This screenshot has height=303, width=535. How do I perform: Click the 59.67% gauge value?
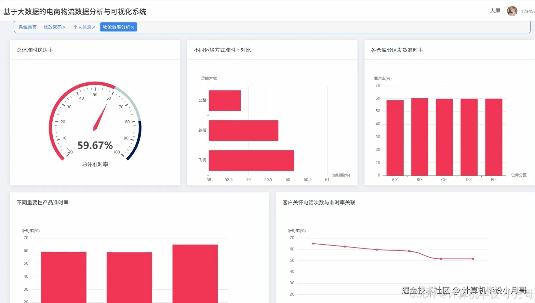coord(95,145)
